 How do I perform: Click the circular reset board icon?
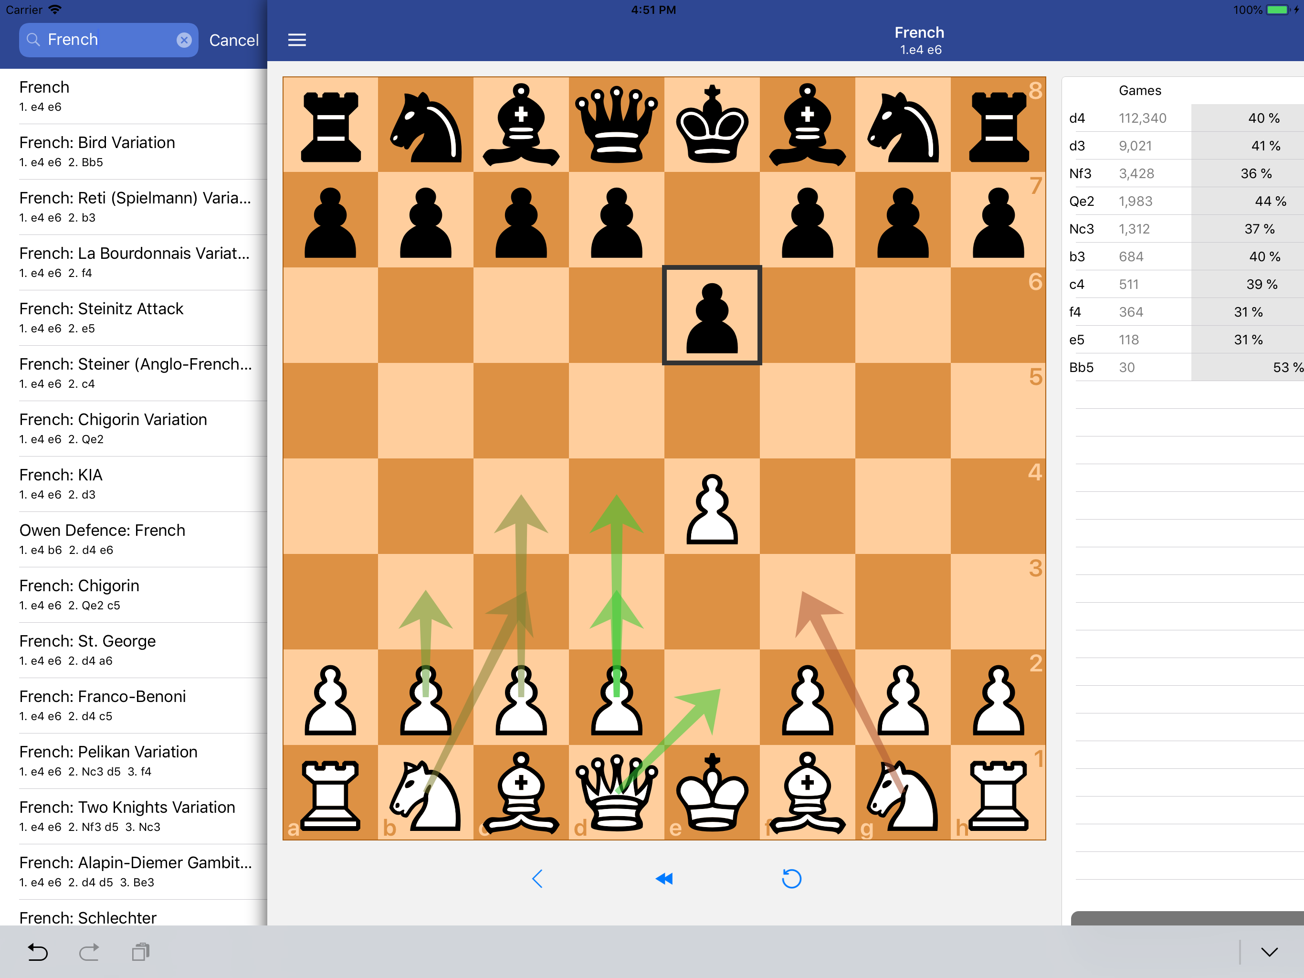(791, 878)
